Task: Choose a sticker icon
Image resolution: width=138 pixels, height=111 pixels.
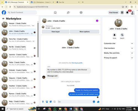Action: (51, 102)
